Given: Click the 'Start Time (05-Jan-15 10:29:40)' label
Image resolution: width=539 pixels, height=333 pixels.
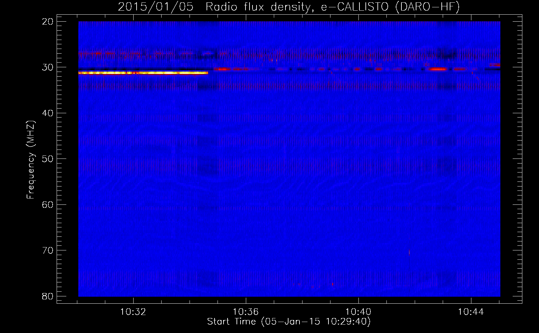Looking at the screenshot, I should point(289,322).
